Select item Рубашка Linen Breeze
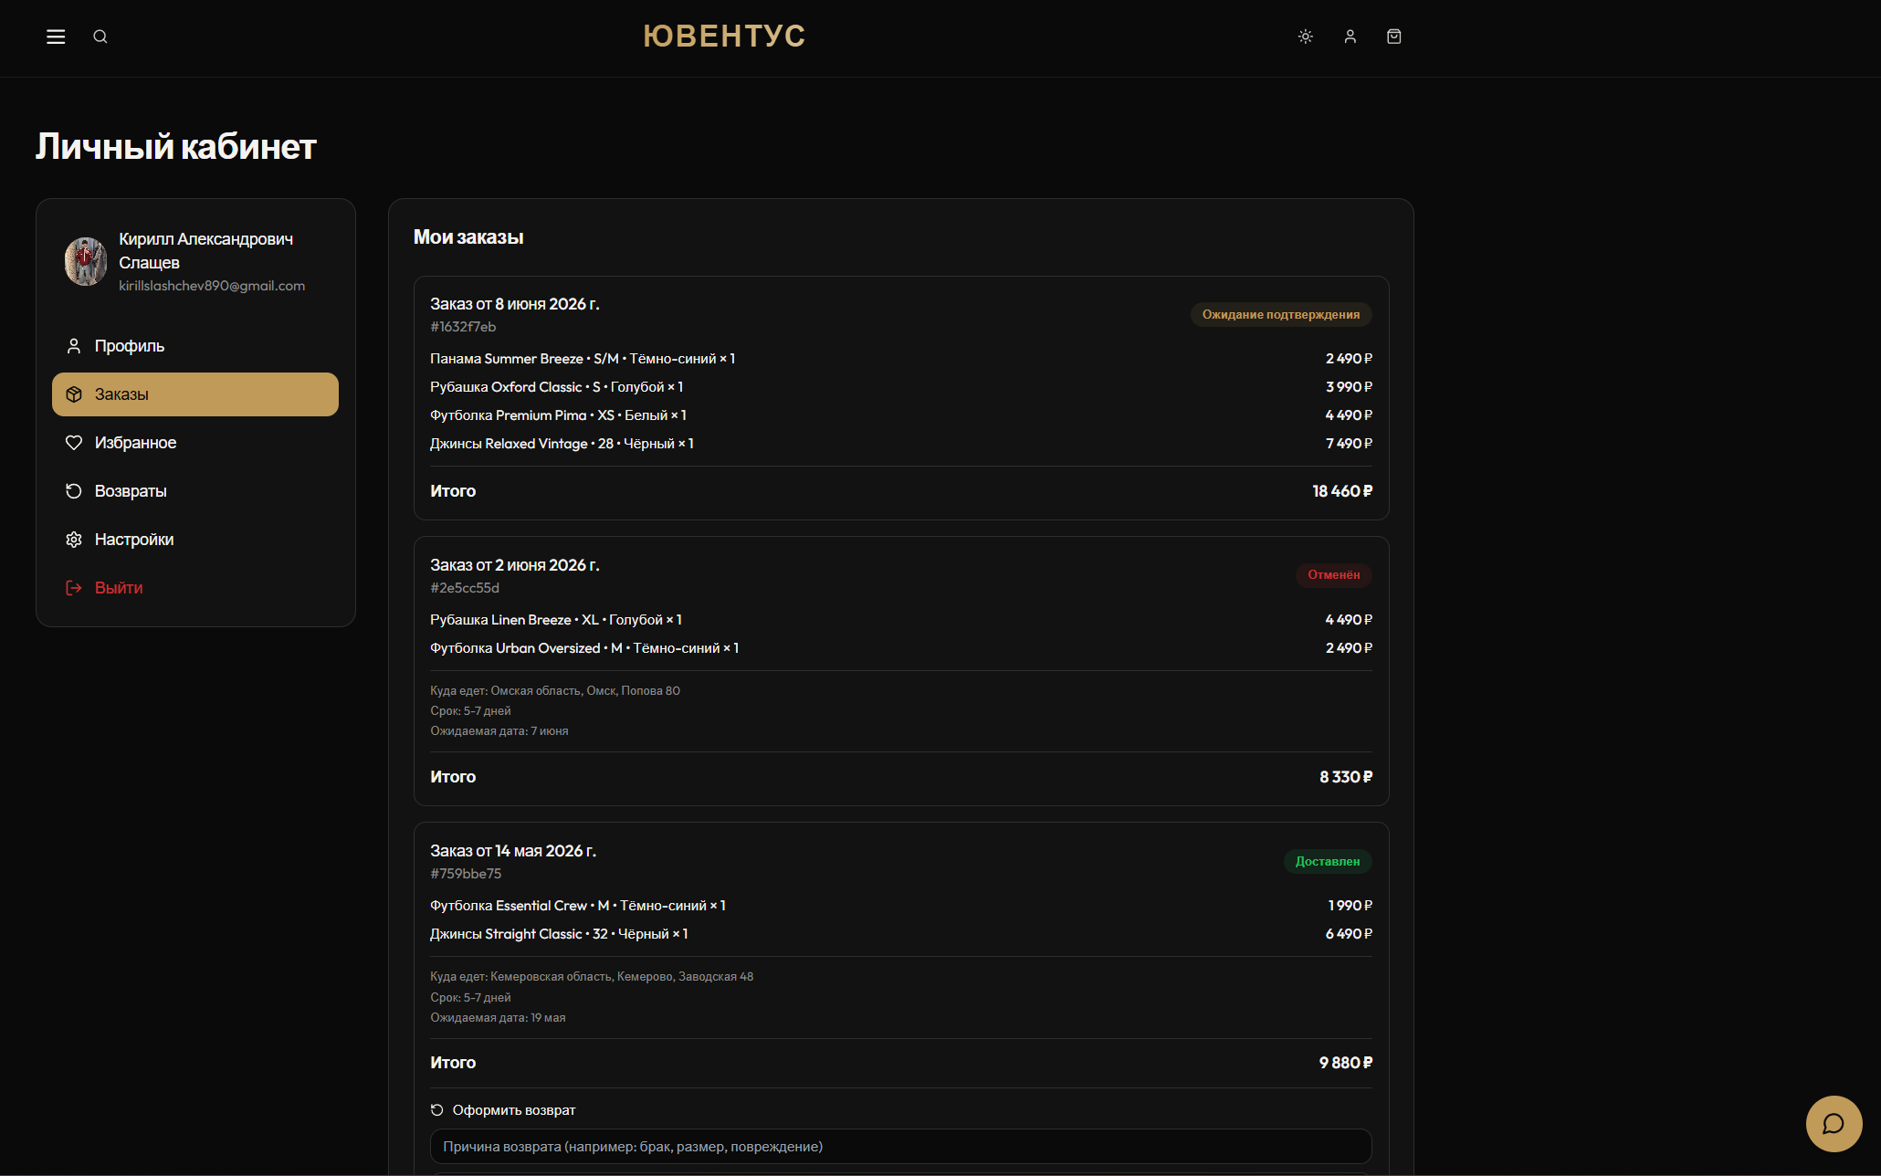Screen dimensions: 1881x1176 click(x=556, y=620)
